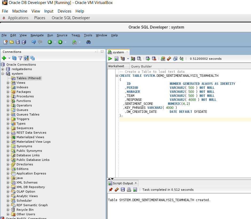Image resolution: width=251 pixels, height=219 pixels.
Task: Click the Save All toolbar icon
Action: 24,42
